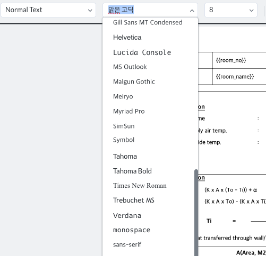This screenshot has width=266, height=256.
Task: Click the font list scrollbar thumb
Action: (x=196, y=213)
